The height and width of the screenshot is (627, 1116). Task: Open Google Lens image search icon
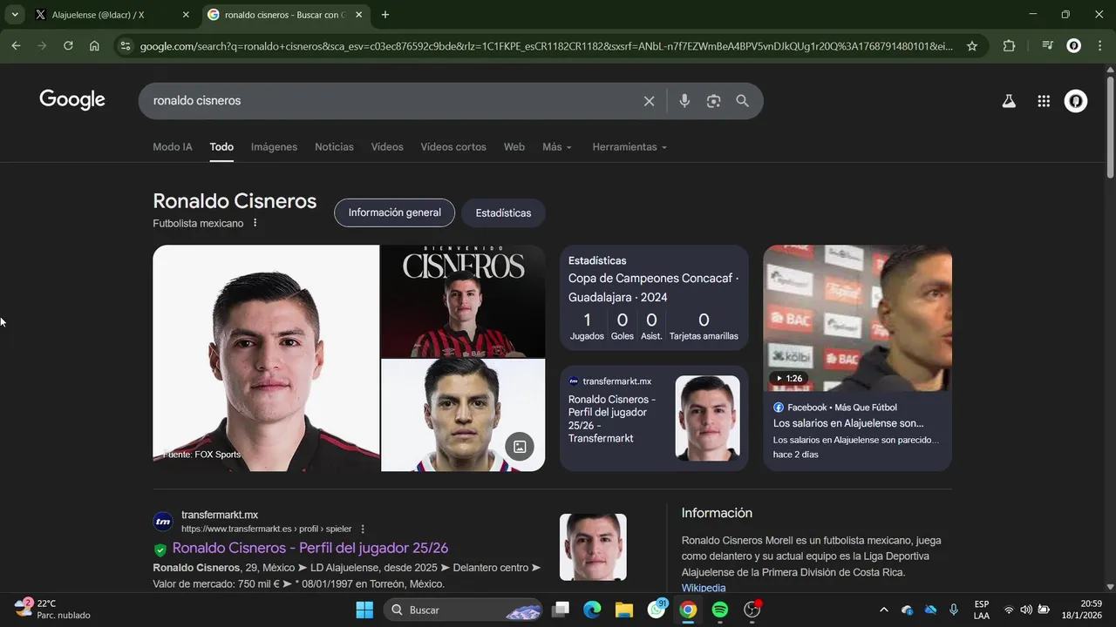pos(713,101)
